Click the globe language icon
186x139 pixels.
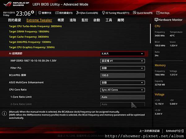pyautogui.click(x=40, y=13)
